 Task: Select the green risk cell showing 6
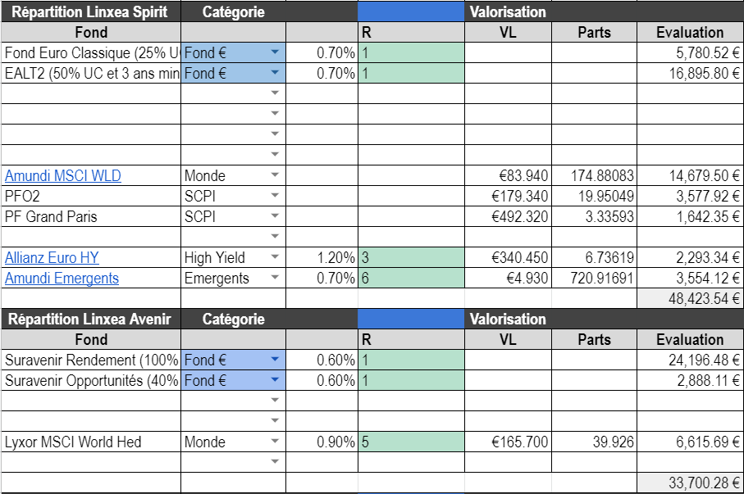pyautogui.click(x=411, y=278)
